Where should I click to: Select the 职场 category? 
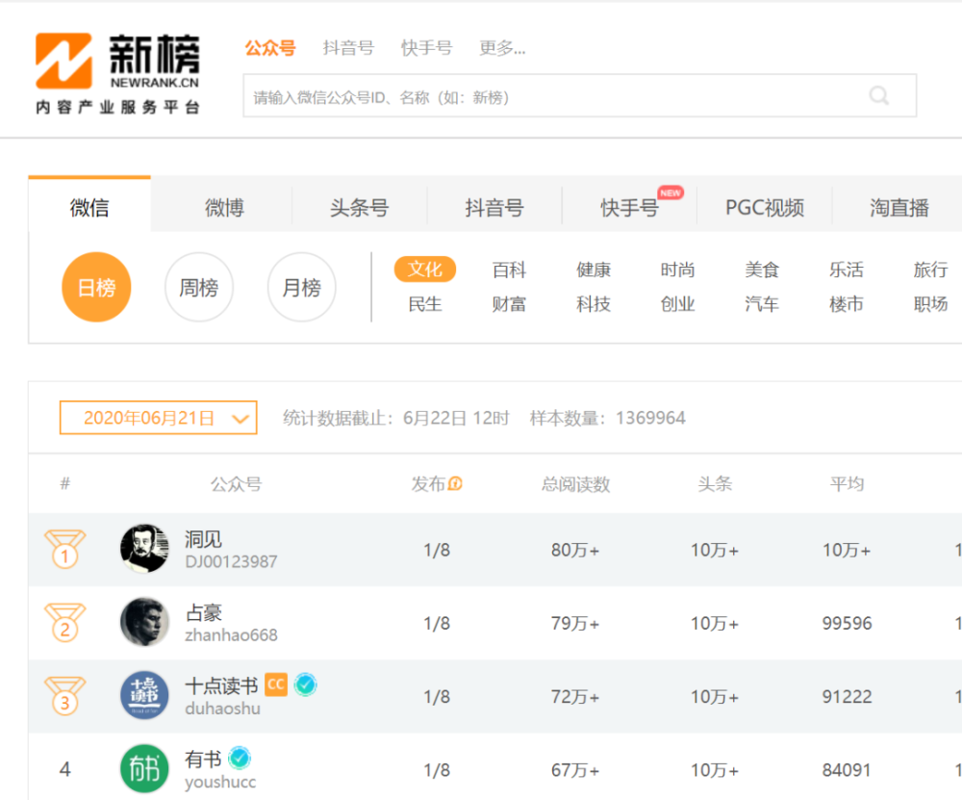tap(930, 304)
